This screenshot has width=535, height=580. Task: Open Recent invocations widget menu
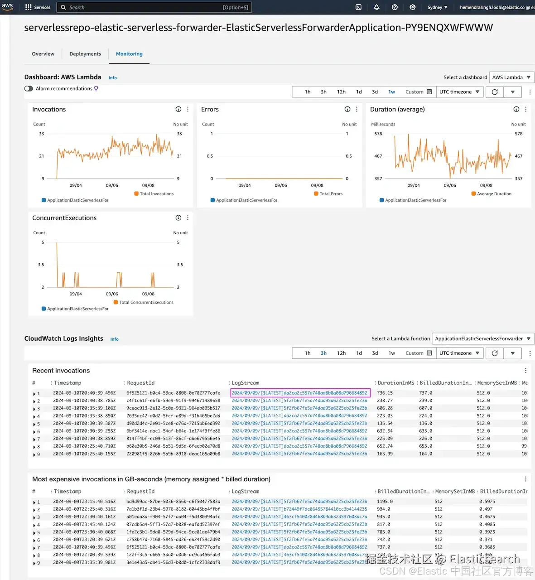tap(525, 371)
